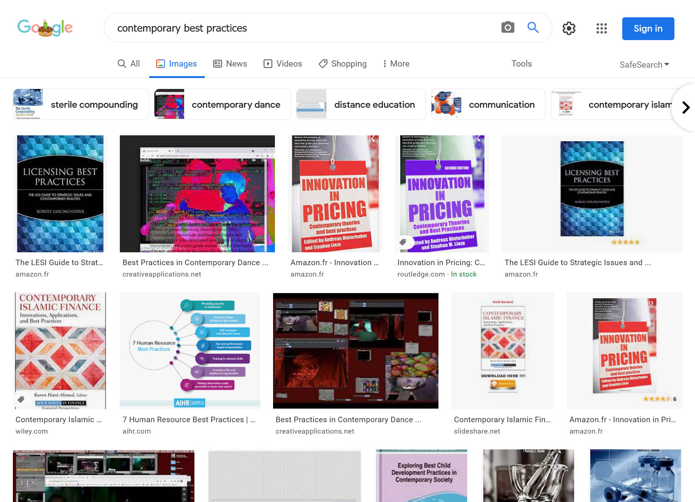This screenshot has height=502, width=695.
Task: Search by image using the camera icon
Action: pos(508,27)
